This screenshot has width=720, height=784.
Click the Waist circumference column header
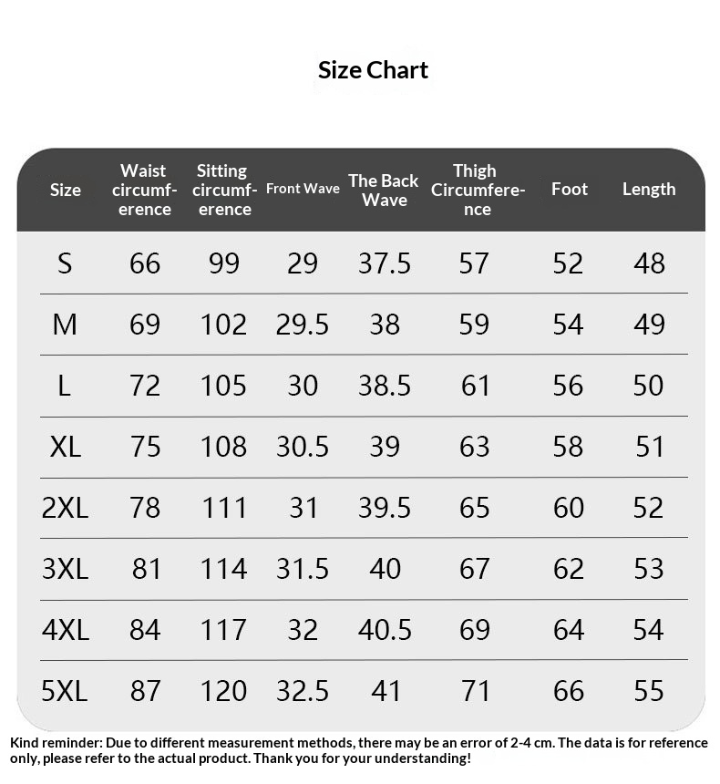click(x=144, y=190)
